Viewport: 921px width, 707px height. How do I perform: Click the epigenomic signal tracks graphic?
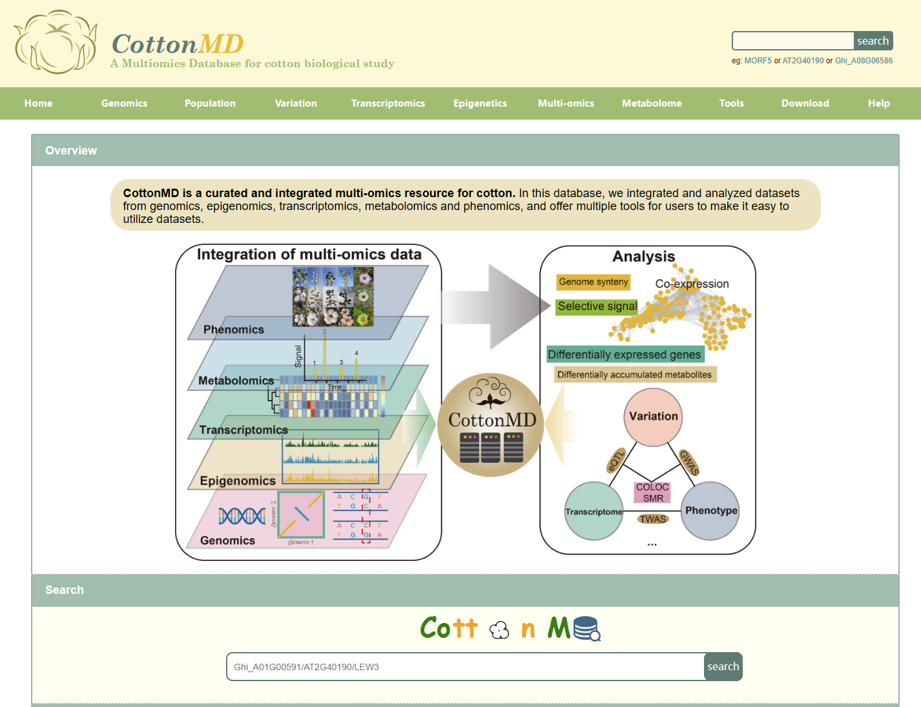click(331, 457)
